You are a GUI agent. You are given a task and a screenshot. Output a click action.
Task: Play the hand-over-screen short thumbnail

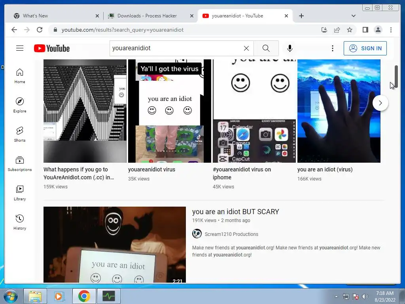point(339,111)
